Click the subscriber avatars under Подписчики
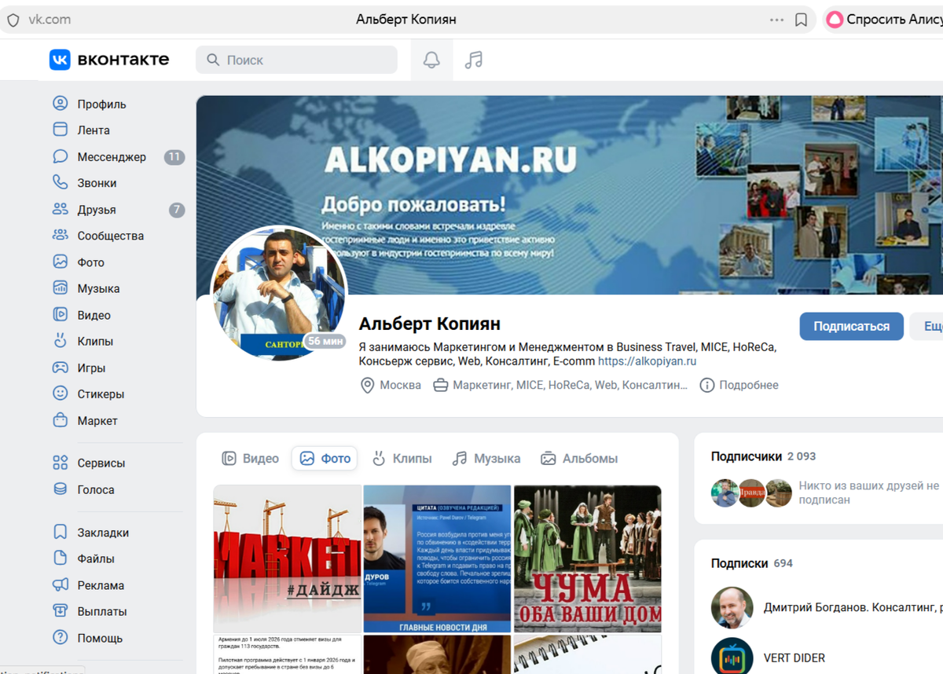 751,493
